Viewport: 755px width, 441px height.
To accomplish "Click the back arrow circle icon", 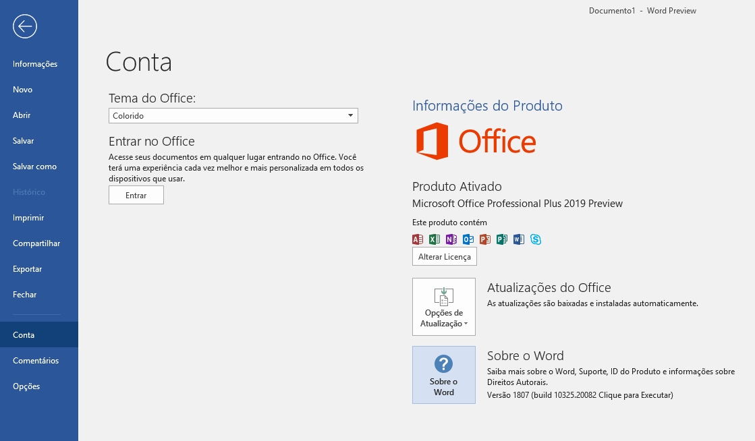I will click(25, 26).
